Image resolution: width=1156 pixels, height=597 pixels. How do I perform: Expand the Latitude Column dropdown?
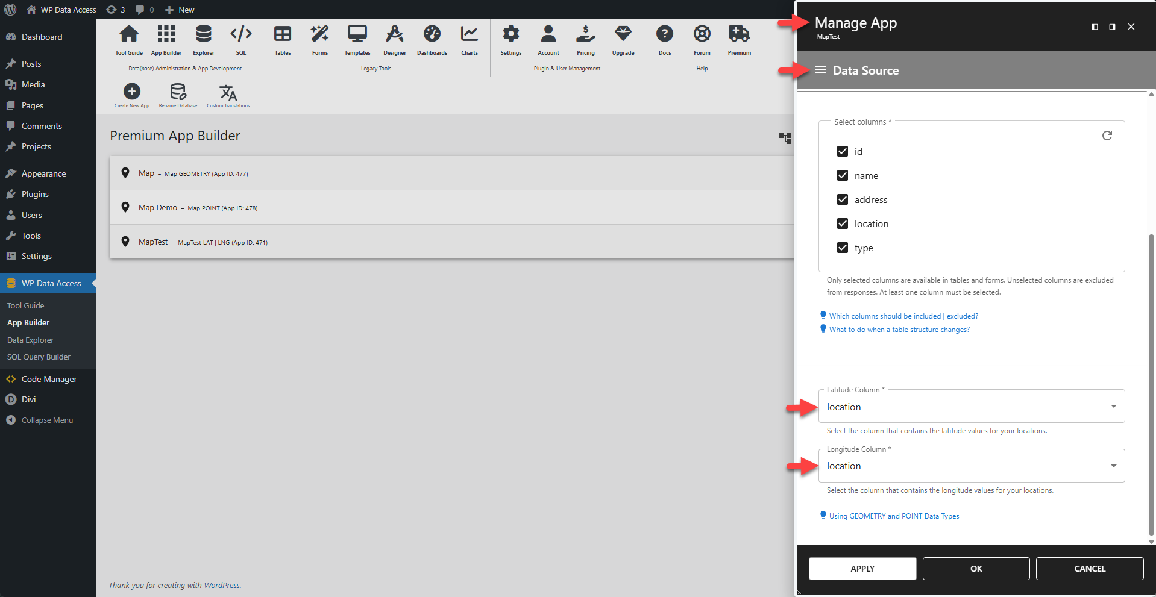[x=971, y=407]
